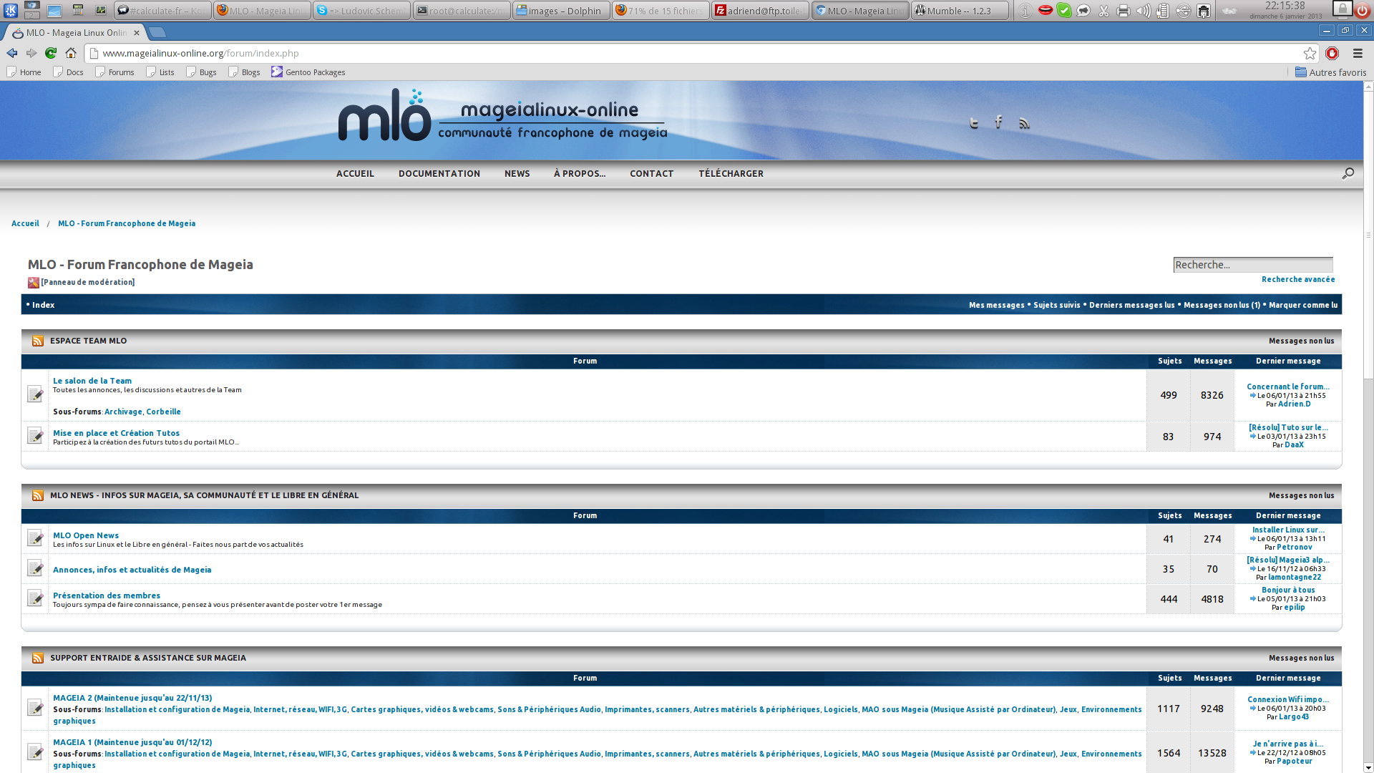The image size is (1374, 773).
Task: Switch to the Mumble 1.2.3 taskbar window
Action: pos(960,11)
